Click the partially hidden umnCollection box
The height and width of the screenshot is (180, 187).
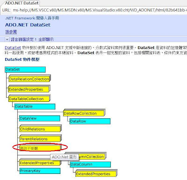click(x=92, y=156)
